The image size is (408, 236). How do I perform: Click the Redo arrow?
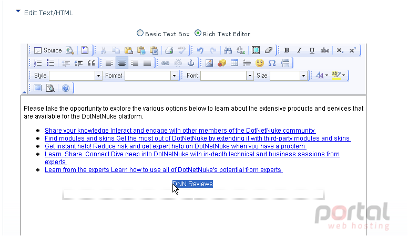tap(213, 50)
